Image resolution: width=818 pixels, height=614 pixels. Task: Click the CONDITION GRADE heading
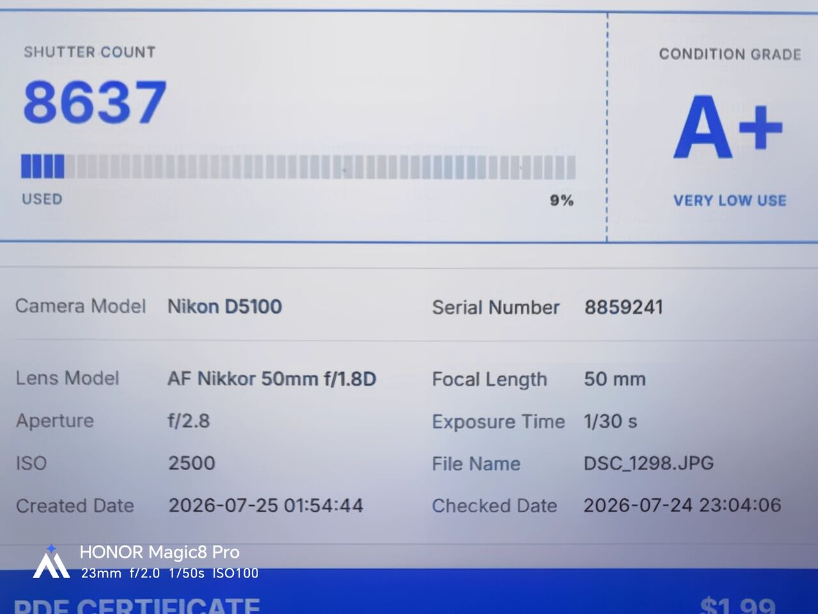point(730,54)
